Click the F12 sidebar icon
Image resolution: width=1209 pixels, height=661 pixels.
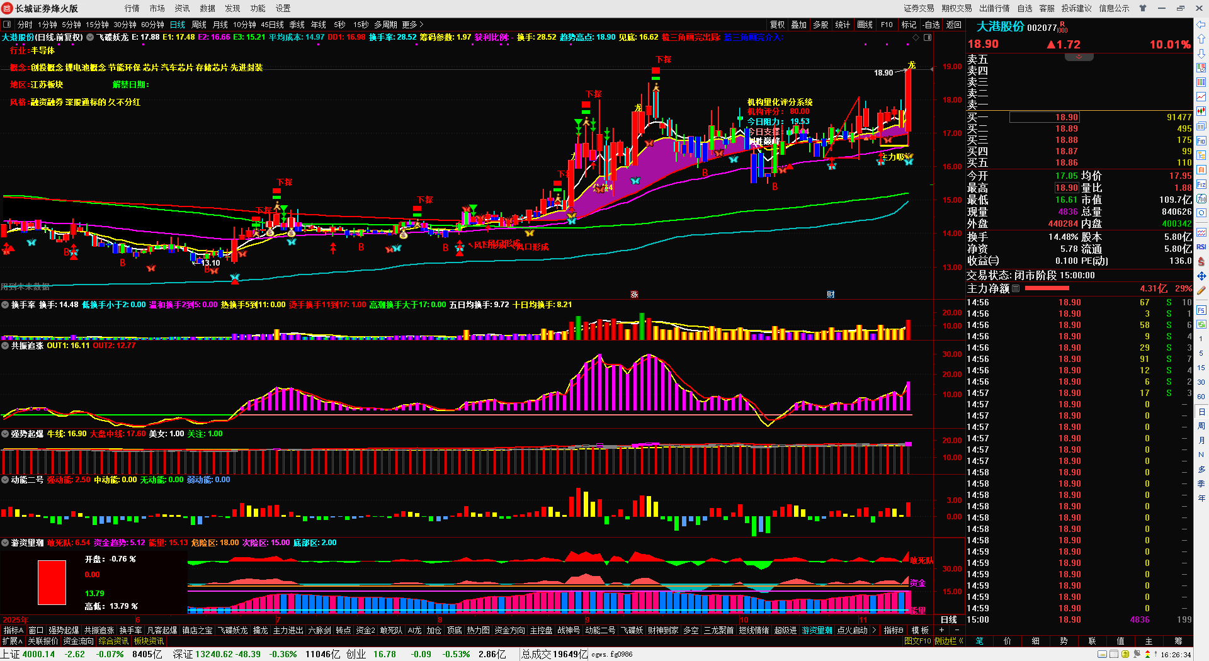1201,184
